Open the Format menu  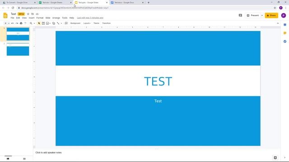40,18
